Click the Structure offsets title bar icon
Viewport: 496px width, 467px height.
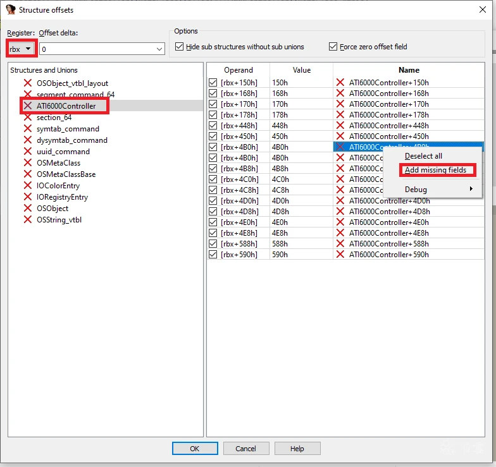pyautogui.click(x=10, y=9)
